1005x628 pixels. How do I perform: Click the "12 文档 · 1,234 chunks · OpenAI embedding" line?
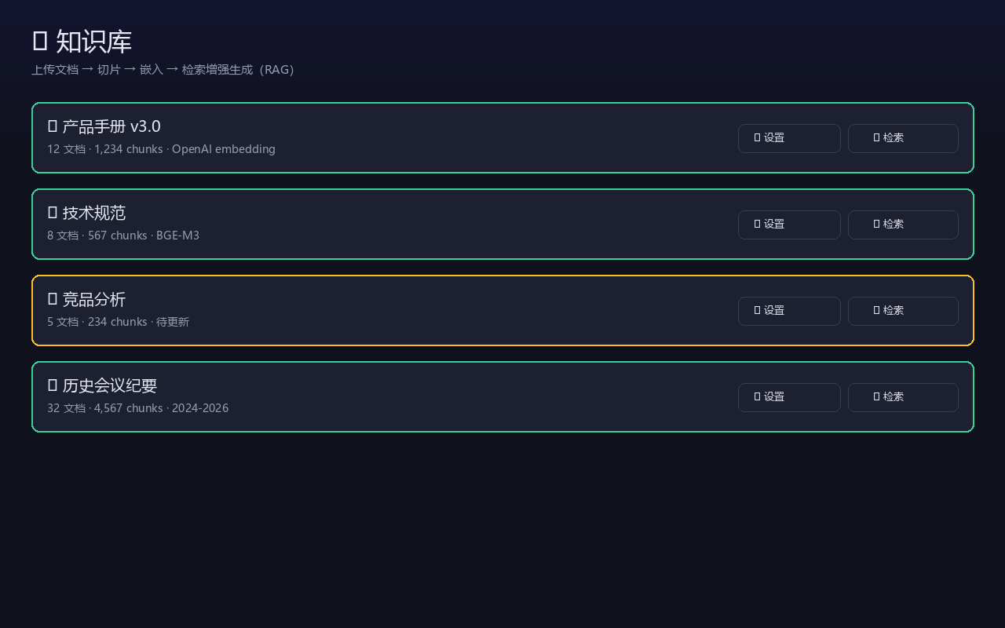[x=161, y=149]
